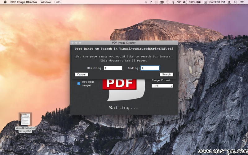Image resolution: width=248 pixels, height=155 pixels.
Task: Click the location services arrow icon
Action: (x=151, y=2)
